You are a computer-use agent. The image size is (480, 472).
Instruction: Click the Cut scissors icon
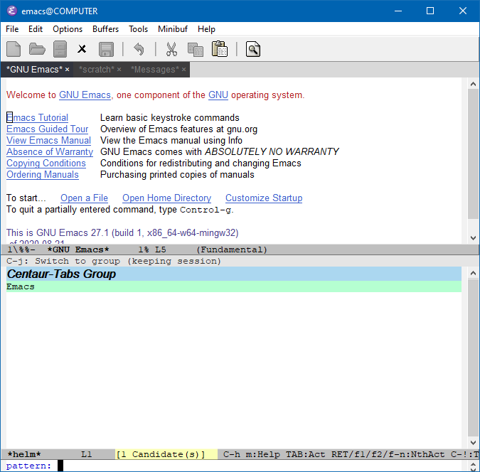click(171, 49)
